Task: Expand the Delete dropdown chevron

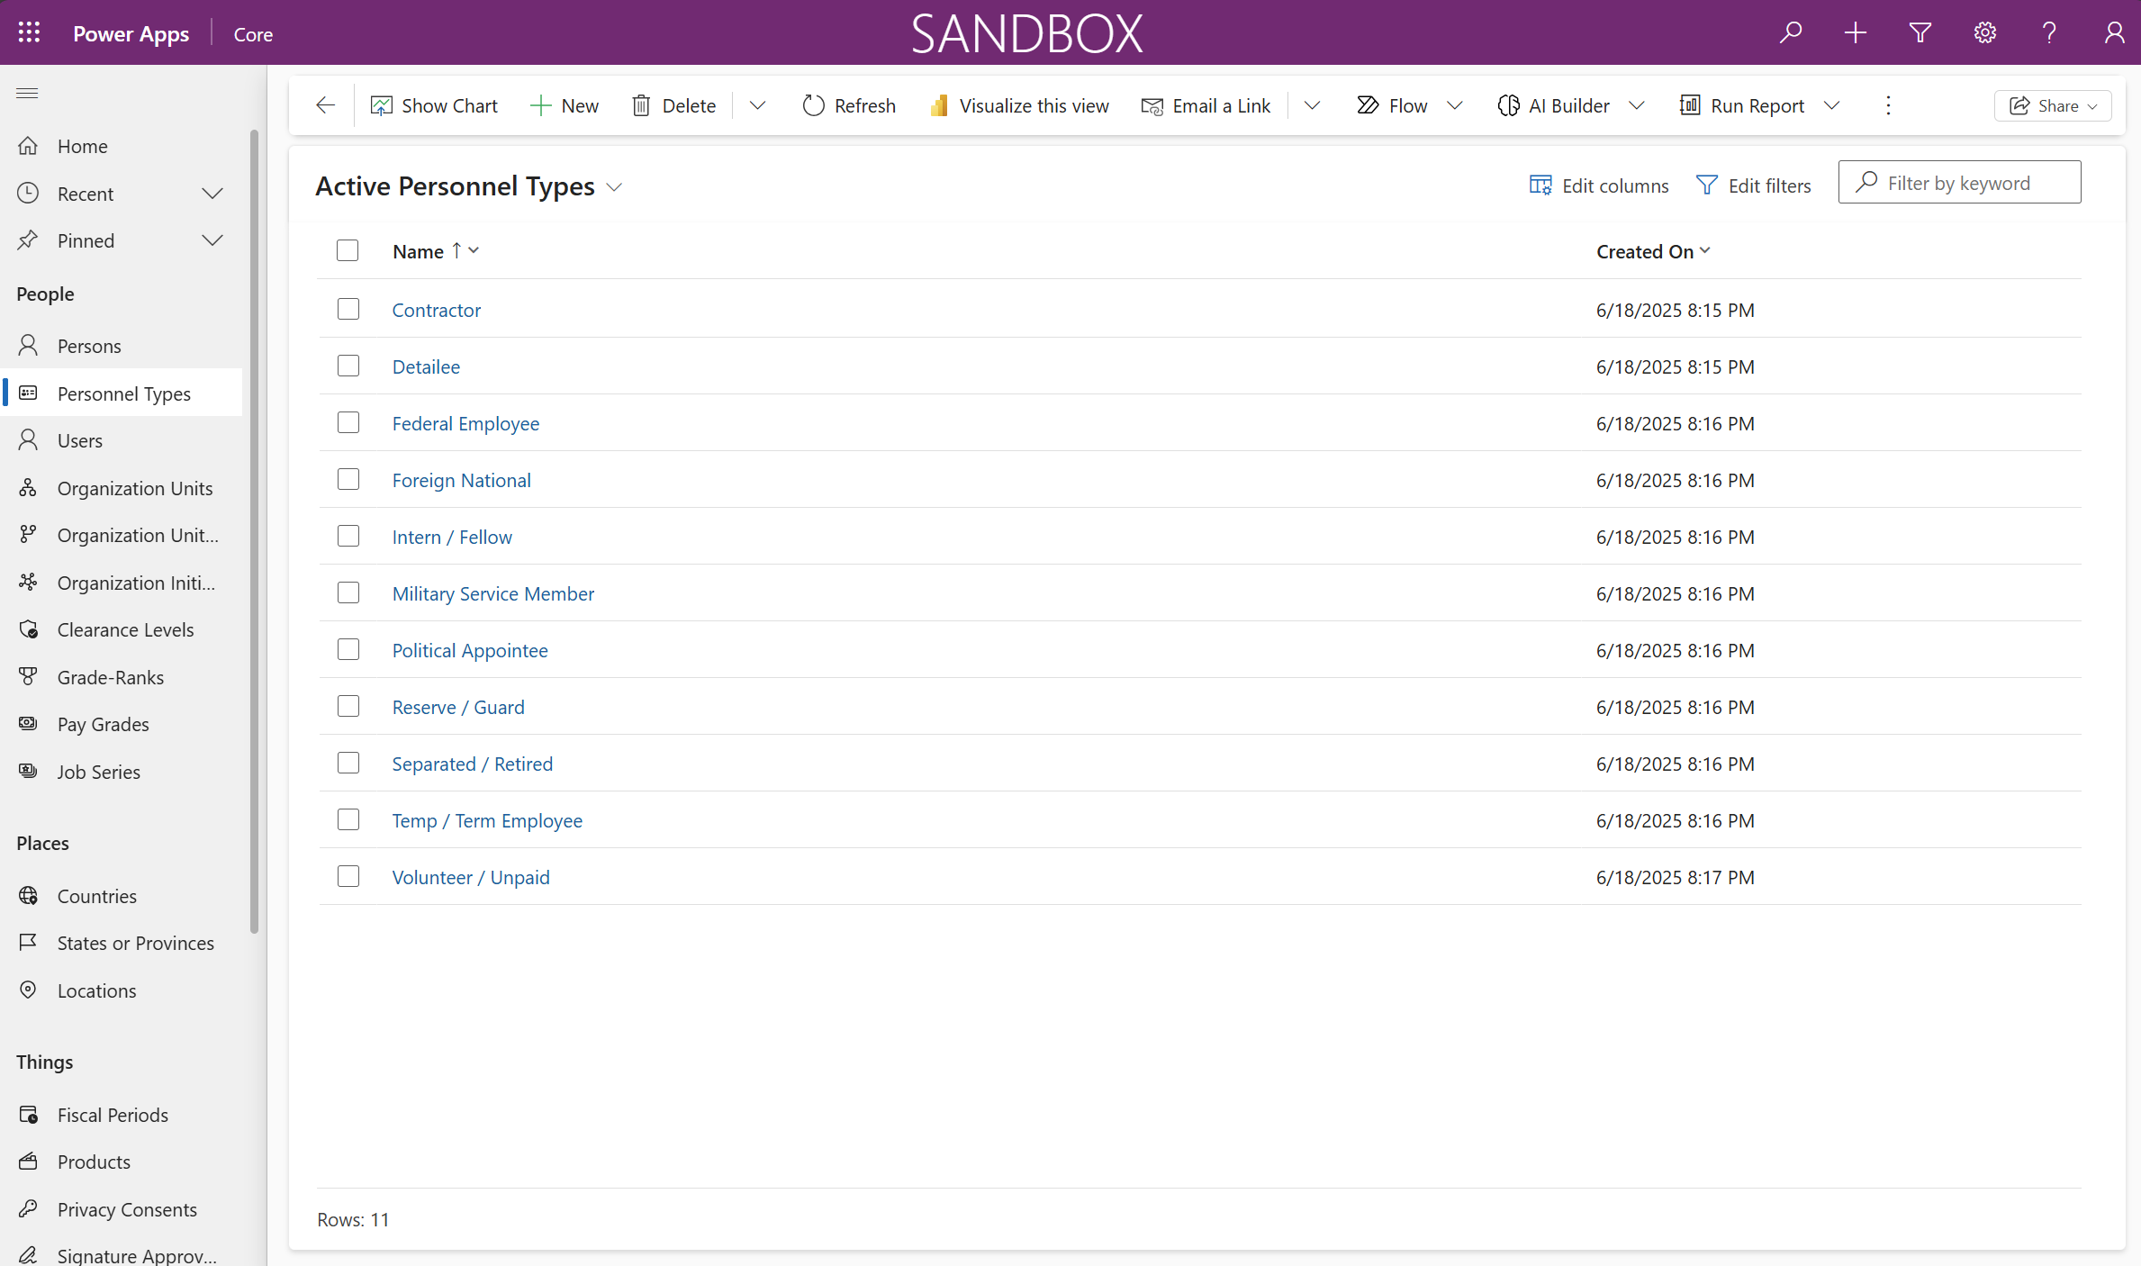Action: 757,105
